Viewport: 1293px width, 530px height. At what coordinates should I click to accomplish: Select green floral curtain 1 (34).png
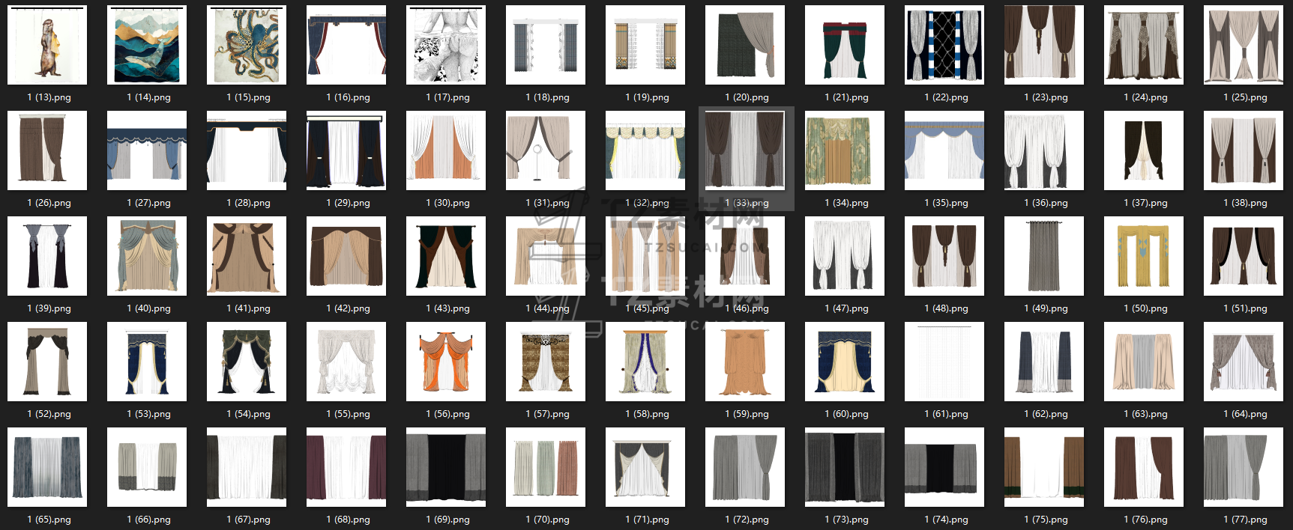[x=845, y=150]
